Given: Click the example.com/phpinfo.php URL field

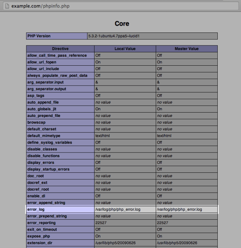Looking at the screenshot, I should tap(120, 6).
